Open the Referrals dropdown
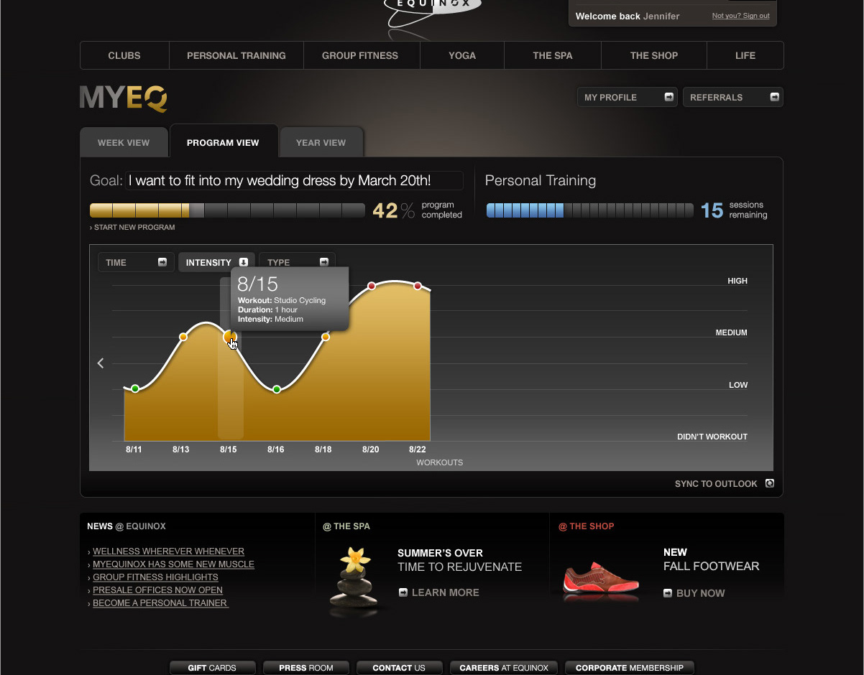Screen dimensions: 864x675 point(733,97)
